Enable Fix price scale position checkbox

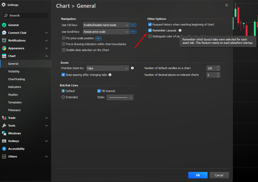64,38
